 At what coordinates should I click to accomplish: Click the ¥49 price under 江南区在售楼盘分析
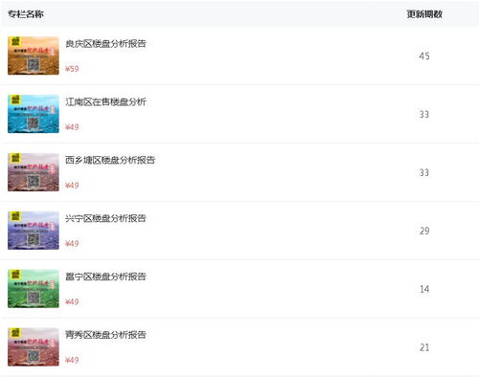point(72,127)
